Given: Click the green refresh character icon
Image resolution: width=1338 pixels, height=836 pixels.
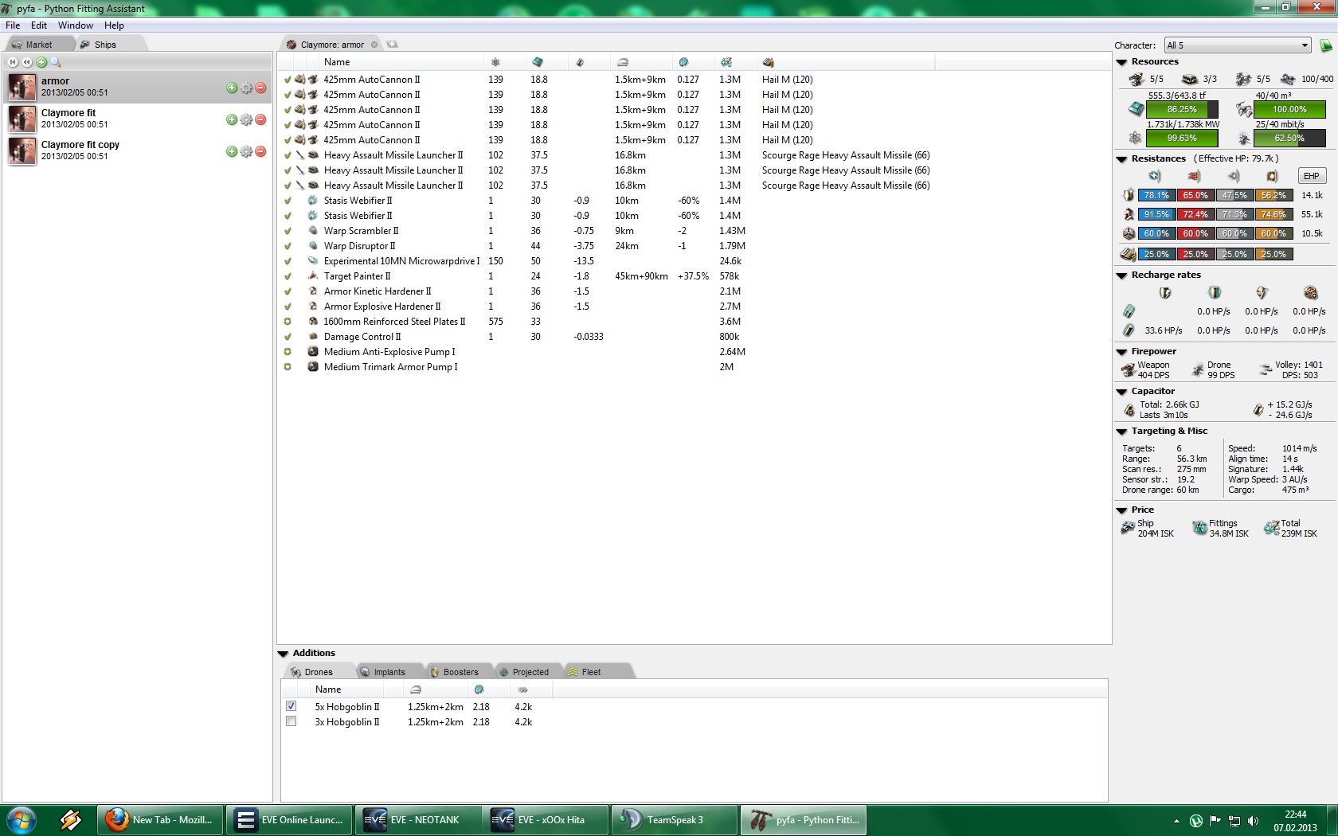Looking at the screenshot, I should point(1326,45).
